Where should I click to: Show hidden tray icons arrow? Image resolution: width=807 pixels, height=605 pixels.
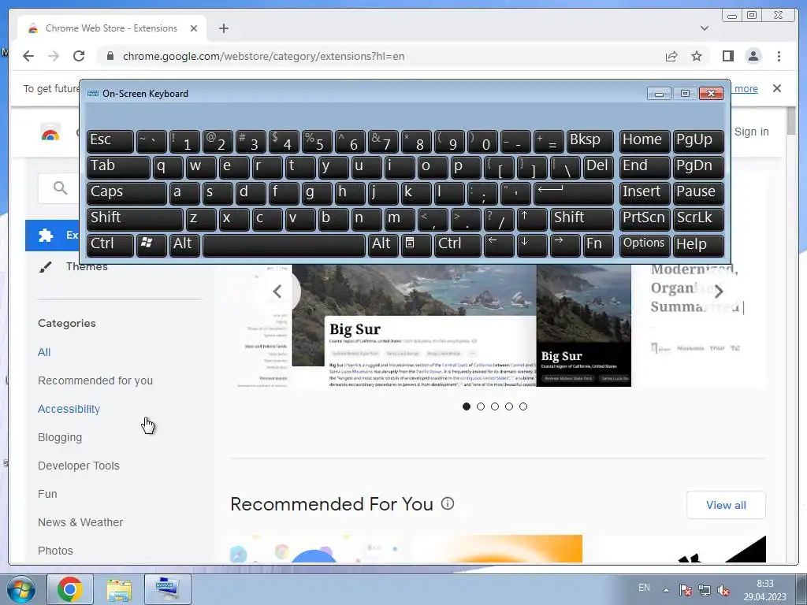click(x=666, y=591)
